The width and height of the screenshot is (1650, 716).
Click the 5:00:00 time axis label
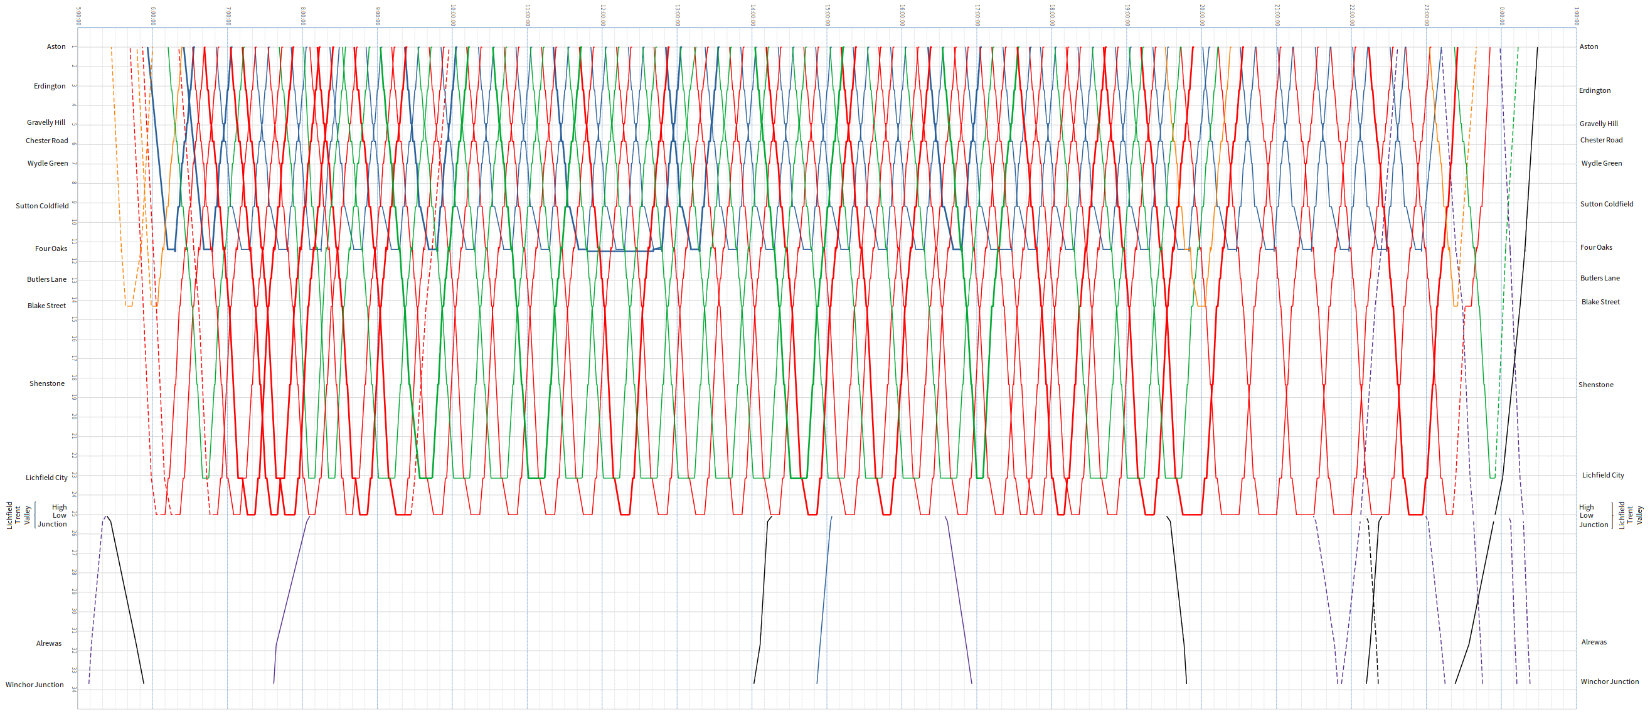78,16
